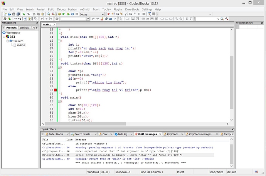
Task: Toggle the breakpoint marker on line 28
Action: pyautogui.click(x=56, y=90)
